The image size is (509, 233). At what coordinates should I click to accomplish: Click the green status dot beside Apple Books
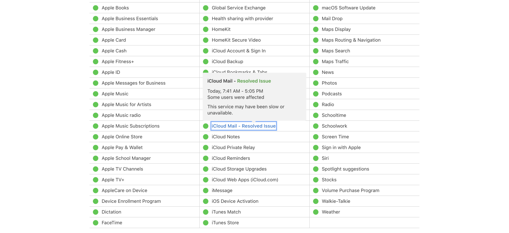coord(96,8)
